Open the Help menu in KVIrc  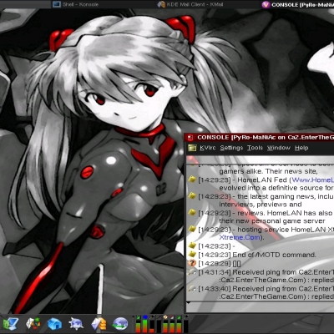coord(301,148)
